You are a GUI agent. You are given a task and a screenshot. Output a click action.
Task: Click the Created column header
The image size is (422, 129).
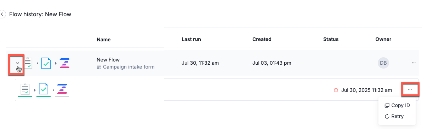(262, 39)
